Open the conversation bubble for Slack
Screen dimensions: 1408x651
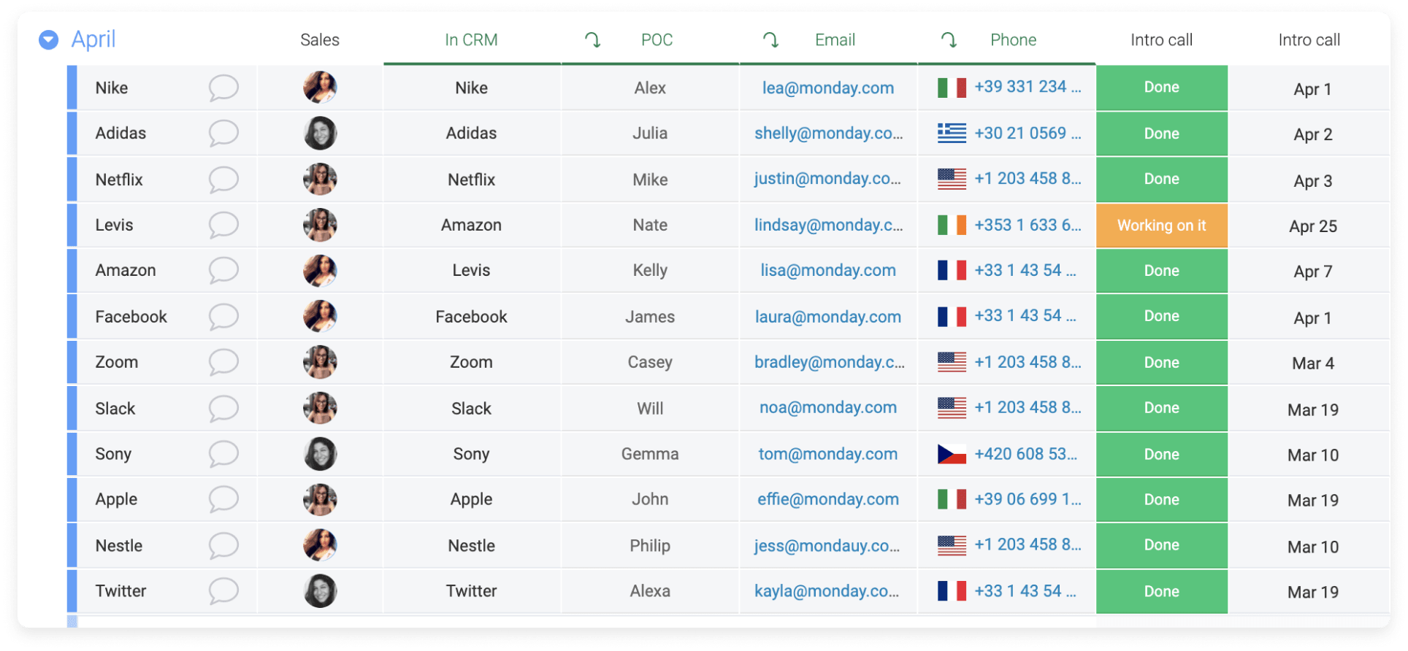223,409
